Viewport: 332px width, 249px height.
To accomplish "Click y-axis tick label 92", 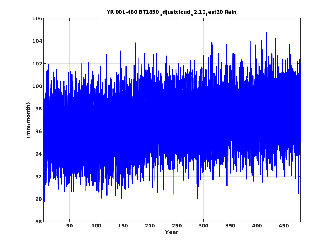I will pyautogui.click(x=39, y=176).
